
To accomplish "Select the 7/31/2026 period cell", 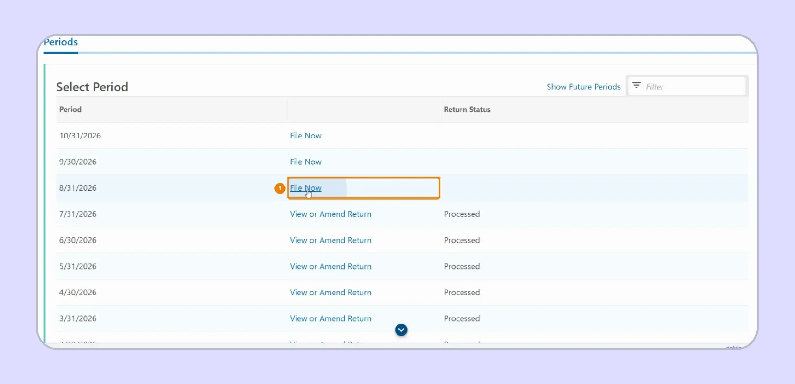I will 78,214.
